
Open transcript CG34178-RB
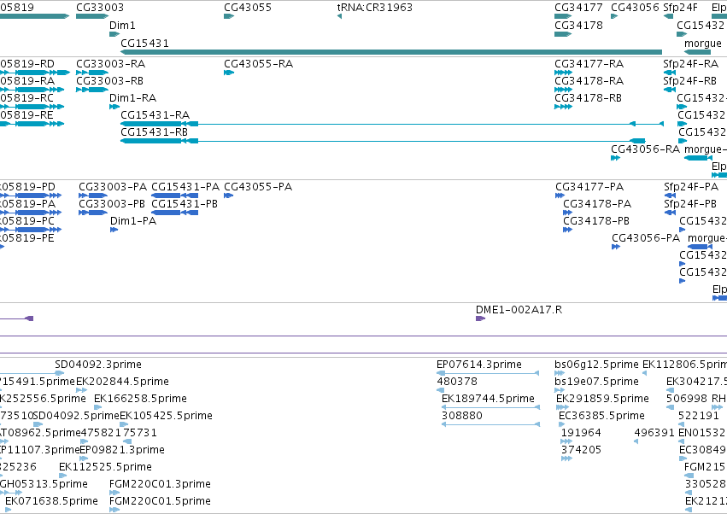pyautogui.click(x=588, y=98)
